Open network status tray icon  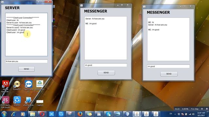coord(190,114)
